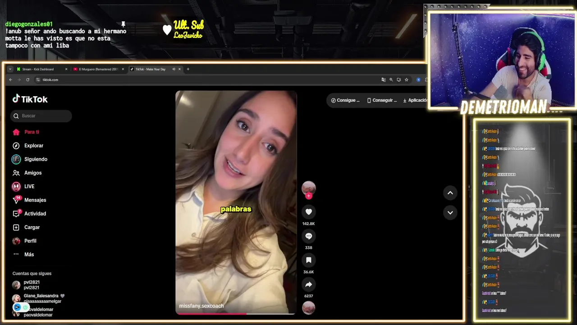577x325 pixels.
Task: Expand the Más options
Action: click(x=23, y=254)
